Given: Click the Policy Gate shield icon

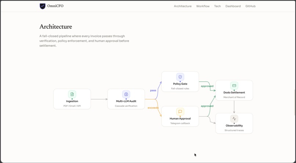Looking at the screenshot, I should tap(180, 77).
